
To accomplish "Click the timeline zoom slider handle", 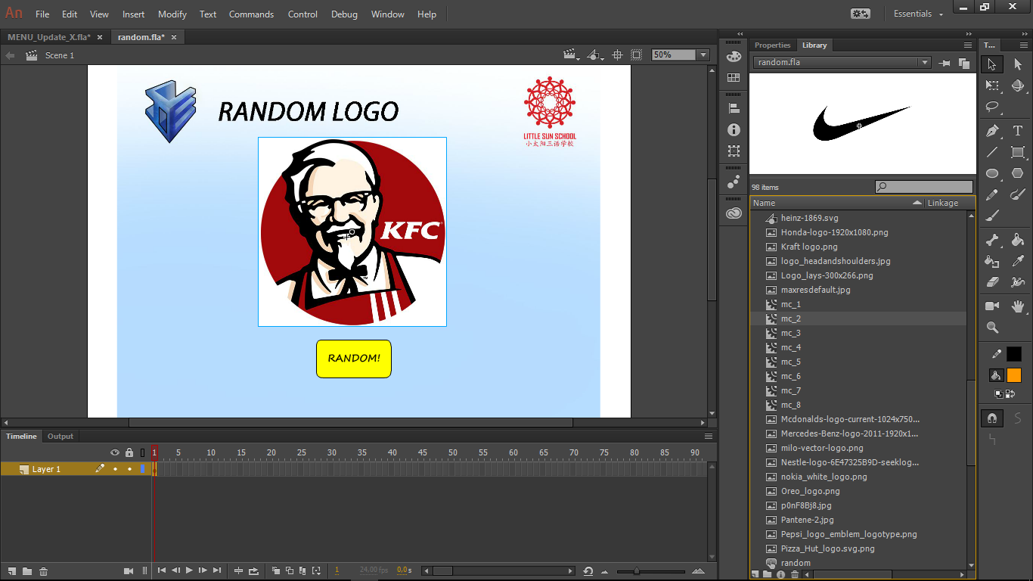I will (x=637, y=571).
